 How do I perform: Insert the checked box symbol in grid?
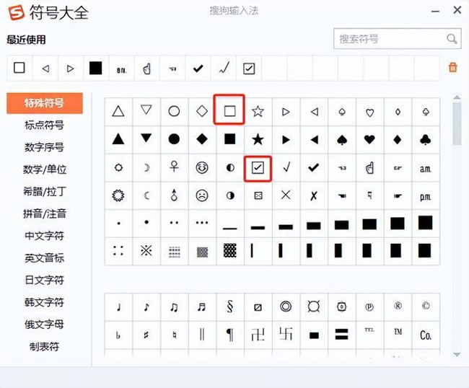pos(258,168)
